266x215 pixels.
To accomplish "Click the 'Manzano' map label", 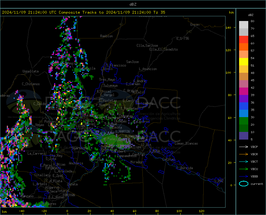I will (x=27, y=196).
